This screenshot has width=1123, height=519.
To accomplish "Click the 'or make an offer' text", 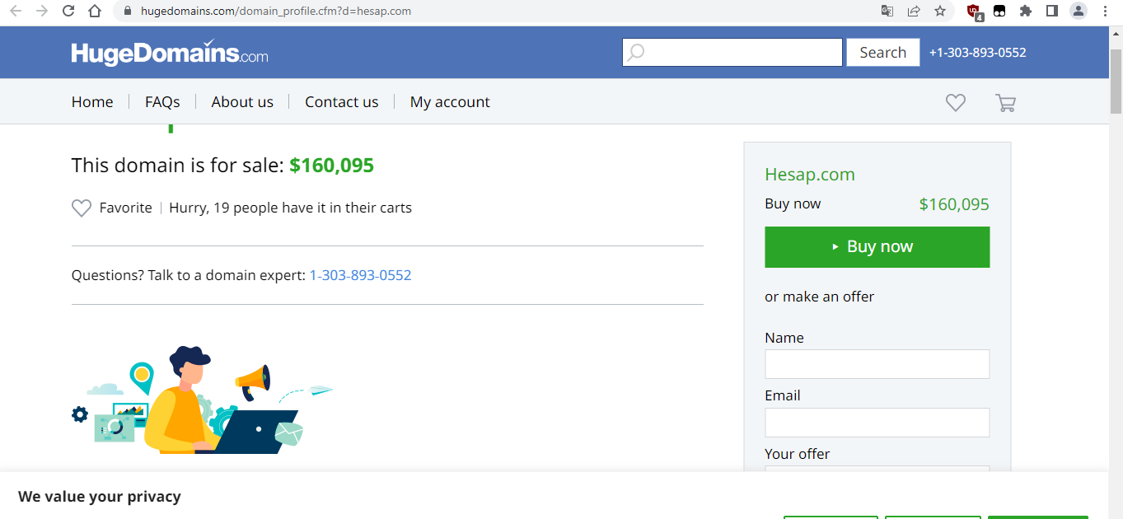I will [x=820, y=297].
